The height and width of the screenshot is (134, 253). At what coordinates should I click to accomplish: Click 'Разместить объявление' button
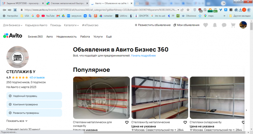153,25
